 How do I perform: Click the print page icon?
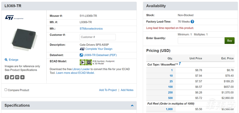coord(17,77)
